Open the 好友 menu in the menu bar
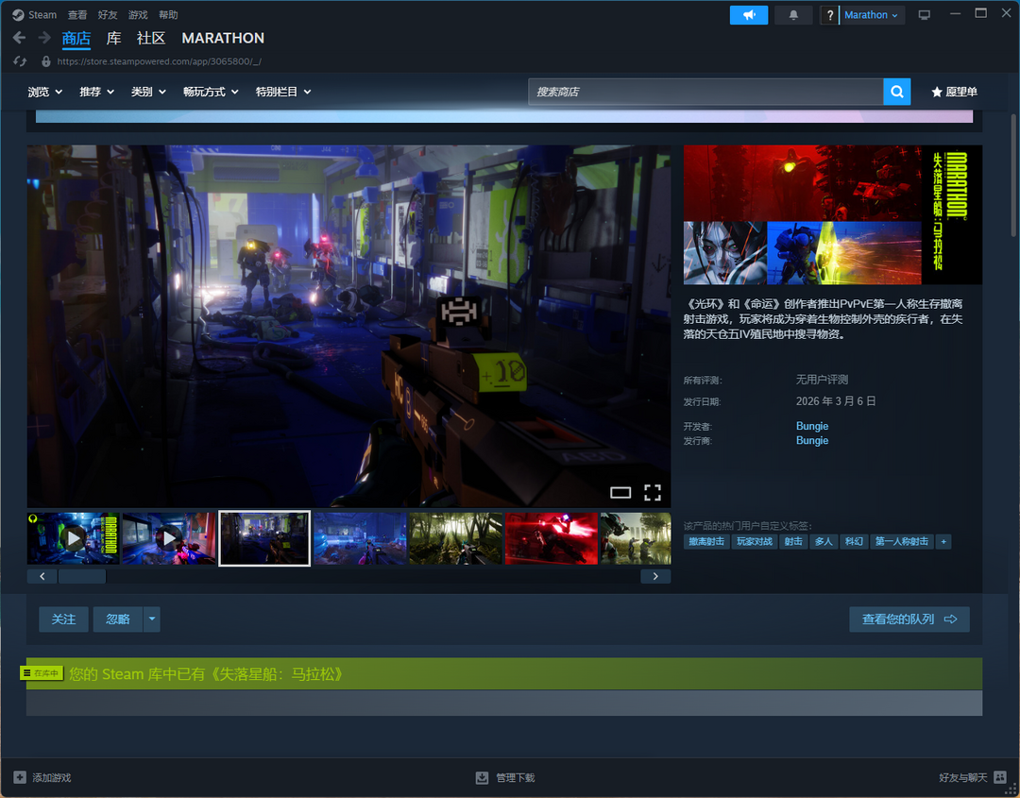Viewport: 1020px width, 798px height. (x=108, y=15)
